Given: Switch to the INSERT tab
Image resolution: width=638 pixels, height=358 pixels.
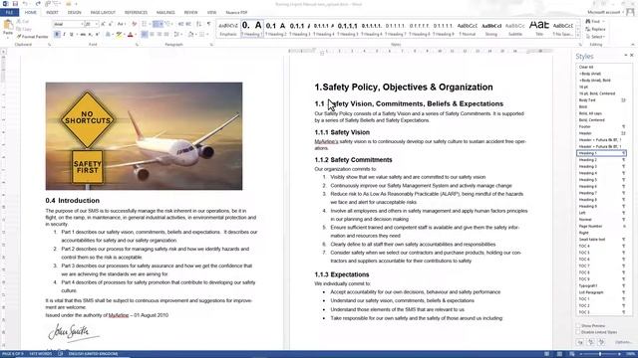Looking at the screenshot, I should [x=52, y=13].
